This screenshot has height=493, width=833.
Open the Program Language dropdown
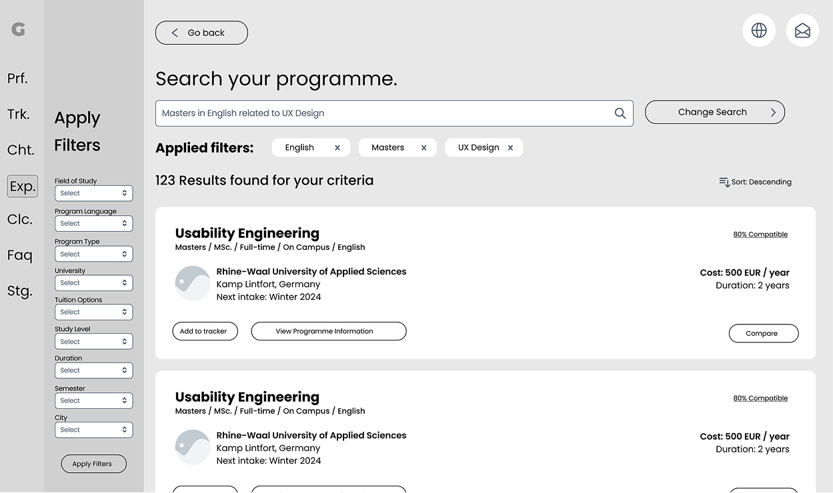(93, 224)
